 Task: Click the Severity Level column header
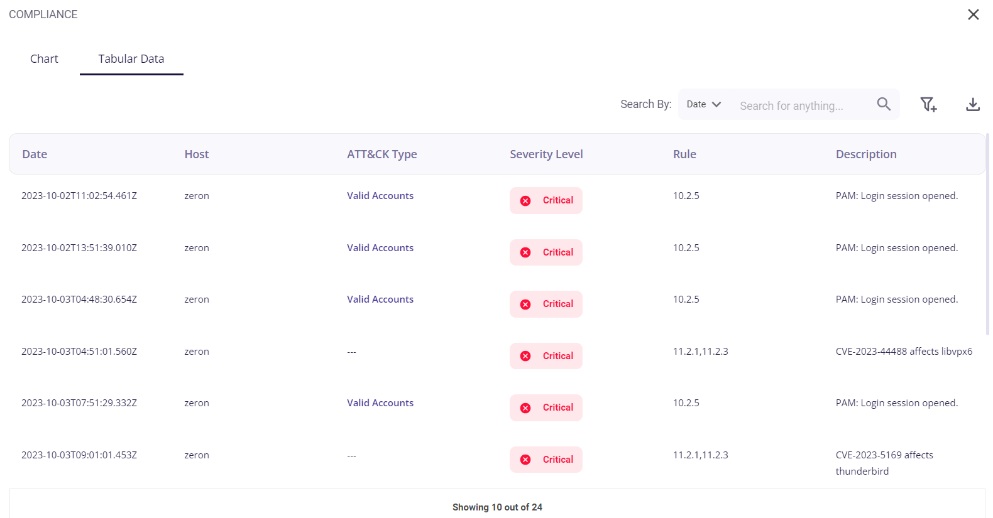pos(546,154)
